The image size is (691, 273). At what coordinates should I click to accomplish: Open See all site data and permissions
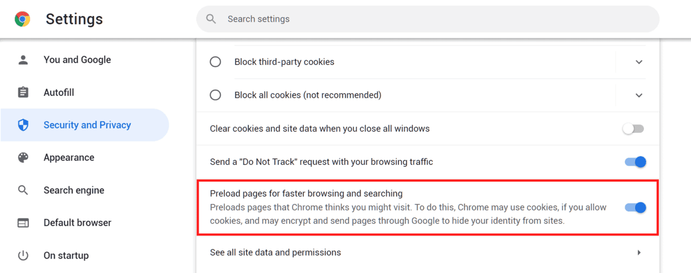[427, 252]
